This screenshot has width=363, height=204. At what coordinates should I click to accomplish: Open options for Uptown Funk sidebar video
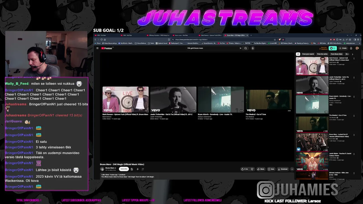click(354, 58)
